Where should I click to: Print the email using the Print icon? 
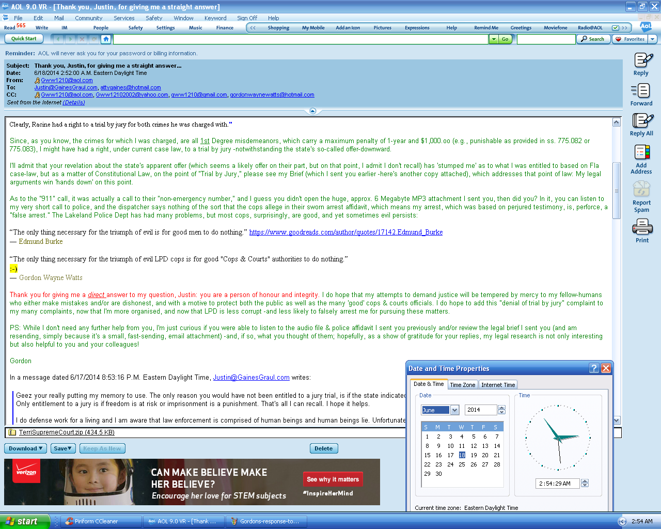coord(642,230)
